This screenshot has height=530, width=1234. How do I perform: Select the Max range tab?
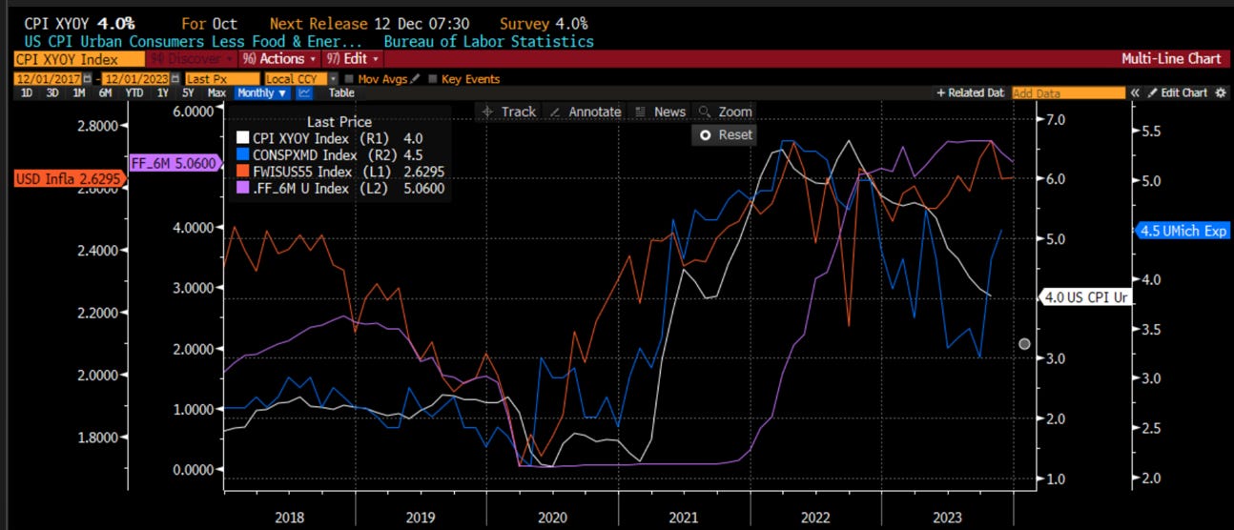pos(216,93)
